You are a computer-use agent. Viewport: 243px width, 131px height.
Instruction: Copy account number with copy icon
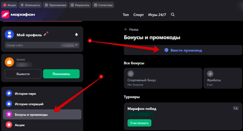point(76,45)
